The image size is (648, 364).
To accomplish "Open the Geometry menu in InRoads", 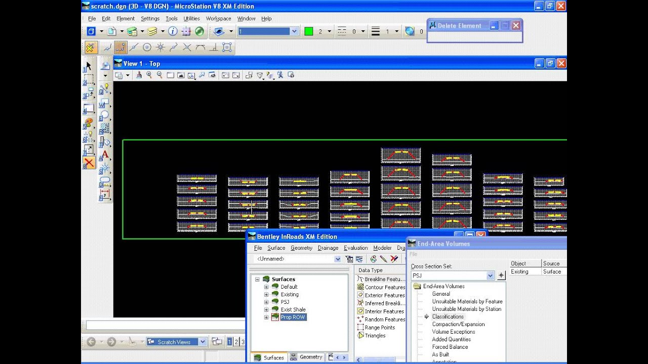I will tap(301, 248).
